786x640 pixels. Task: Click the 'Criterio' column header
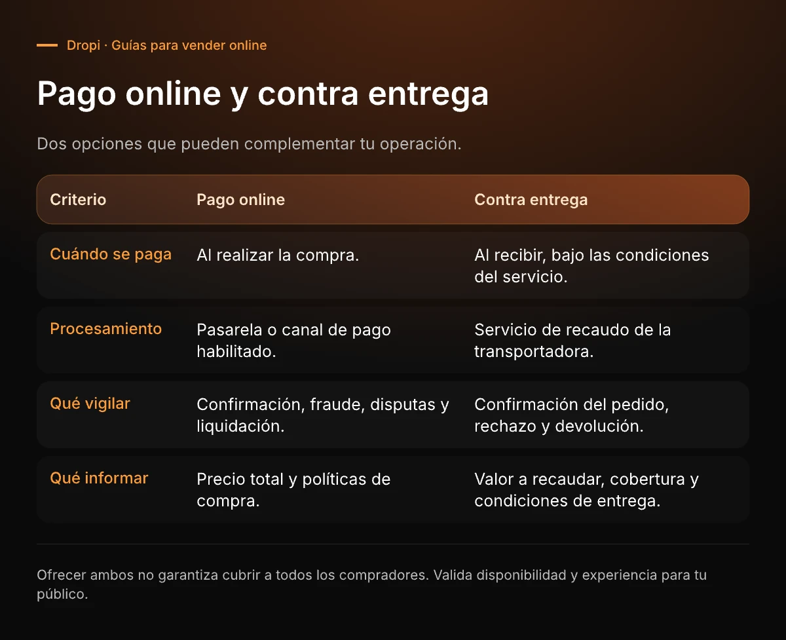[x=78, y=200]
